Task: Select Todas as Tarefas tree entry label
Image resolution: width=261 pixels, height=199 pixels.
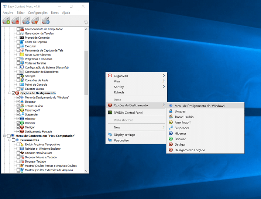Action: click(x=35, y=63)
